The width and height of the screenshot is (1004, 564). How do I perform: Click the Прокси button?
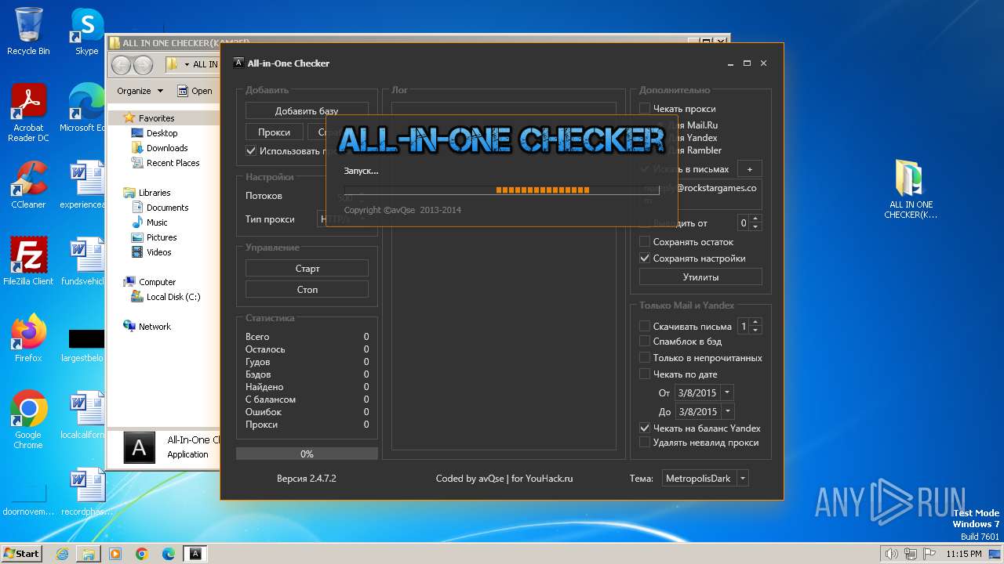point(274,132)
